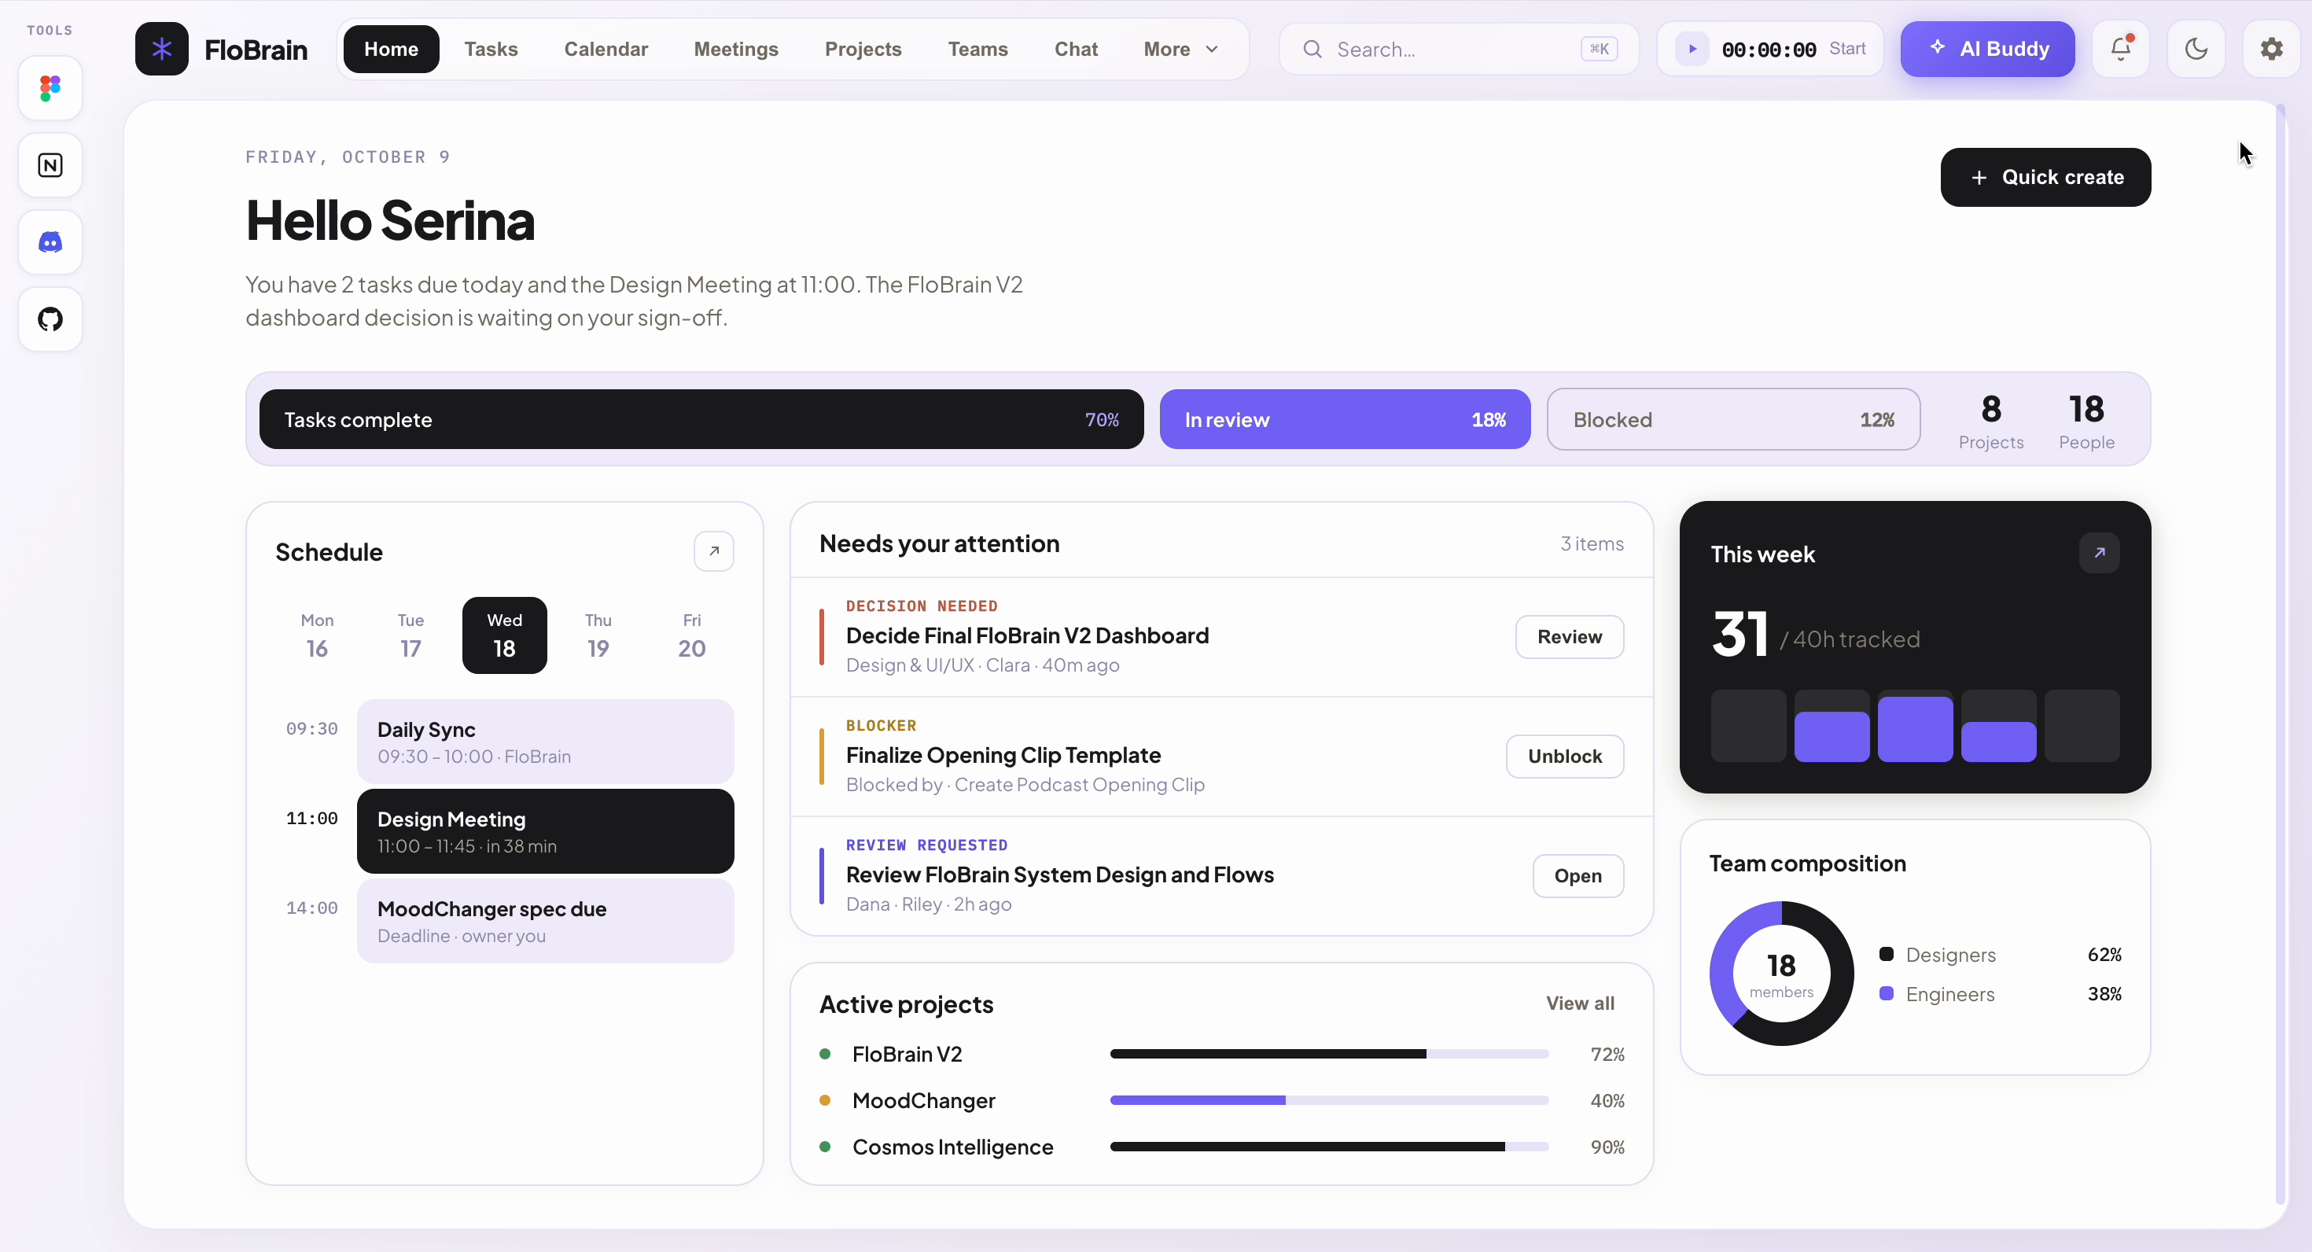The height and width of the screenshot is (1252, 2312).
Task: Open MoodChanger spec due event
Action: 546,921
